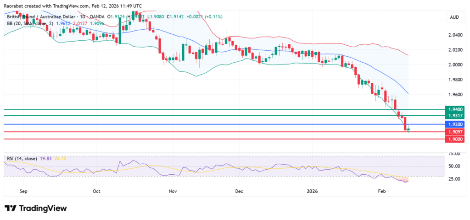
Task: Click the TradingView logo at bottom left
Action: (36, 208)
